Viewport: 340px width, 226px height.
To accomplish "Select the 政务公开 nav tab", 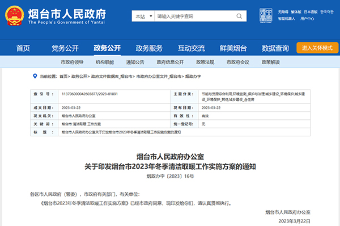I will [x=107, y=48].
